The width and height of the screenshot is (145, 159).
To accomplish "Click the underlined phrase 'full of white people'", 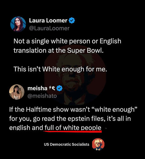I will [73, 128].
